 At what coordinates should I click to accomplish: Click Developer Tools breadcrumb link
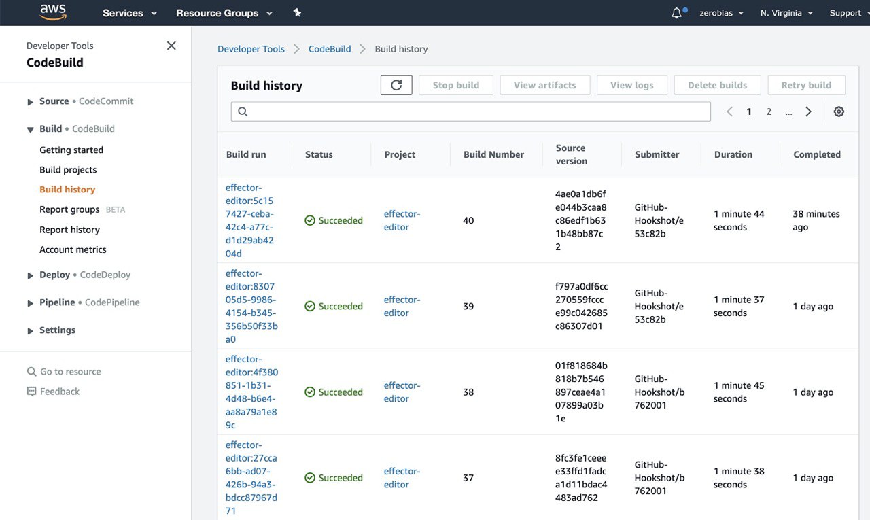[x=251, y=49]
